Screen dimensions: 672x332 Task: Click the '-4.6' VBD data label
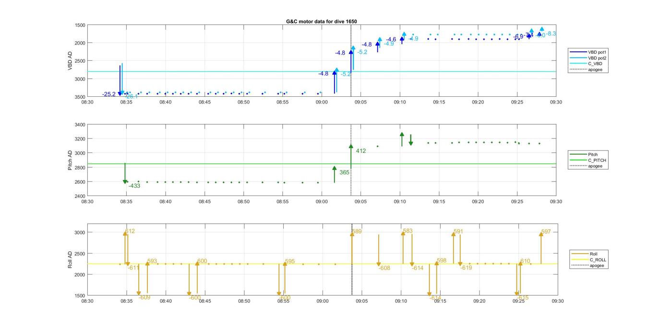[391, 40]
